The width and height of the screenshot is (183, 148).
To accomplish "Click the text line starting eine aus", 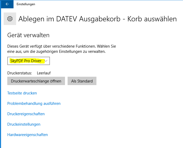I will pos(56,52).
